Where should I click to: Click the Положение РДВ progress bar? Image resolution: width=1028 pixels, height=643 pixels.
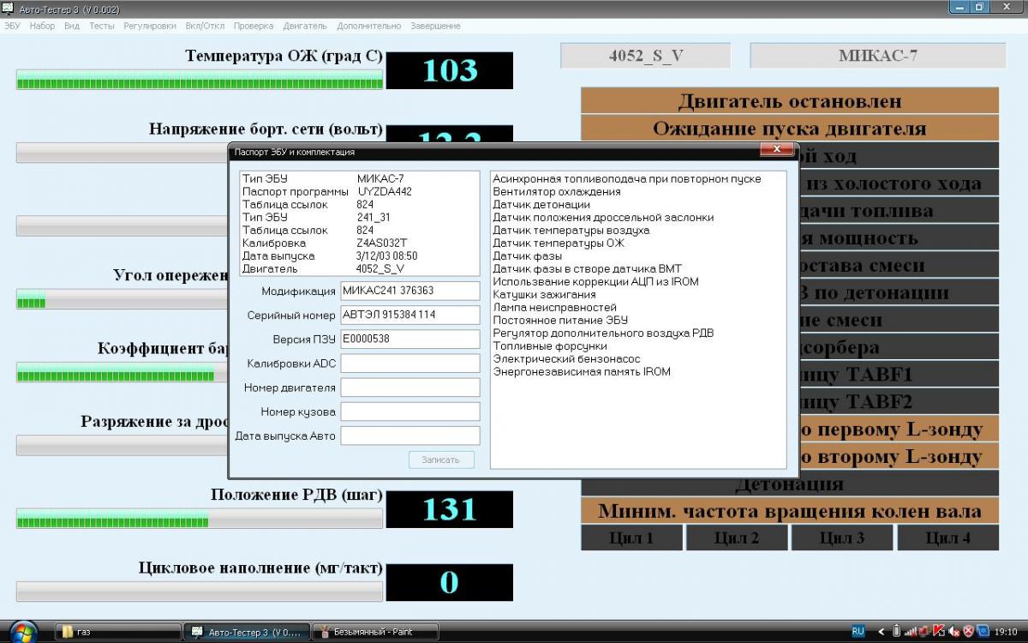tap(199, 519)
